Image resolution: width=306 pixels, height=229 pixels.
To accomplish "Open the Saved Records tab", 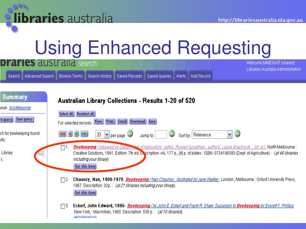I will click(129, 76).
